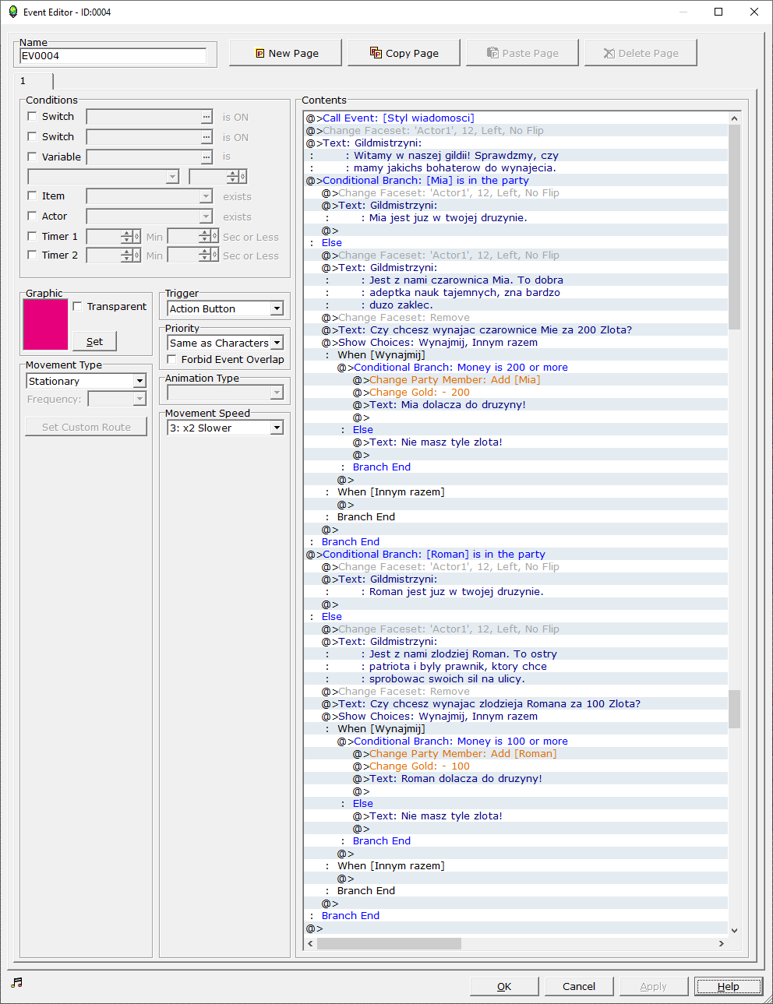This screenshot has height=1004, width=773.
Task: Select 'Change Gold: - 200' line
Action: tap(516, 393)
